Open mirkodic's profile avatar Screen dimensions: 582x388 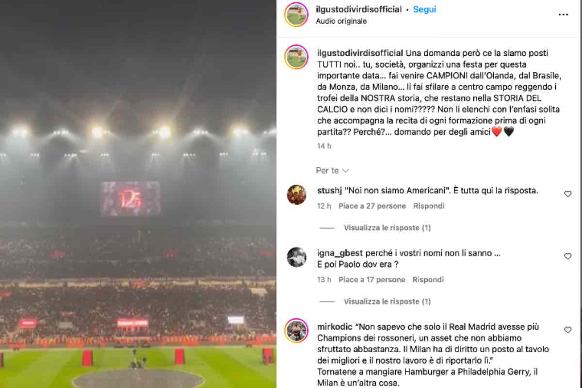tap(296, 331)
